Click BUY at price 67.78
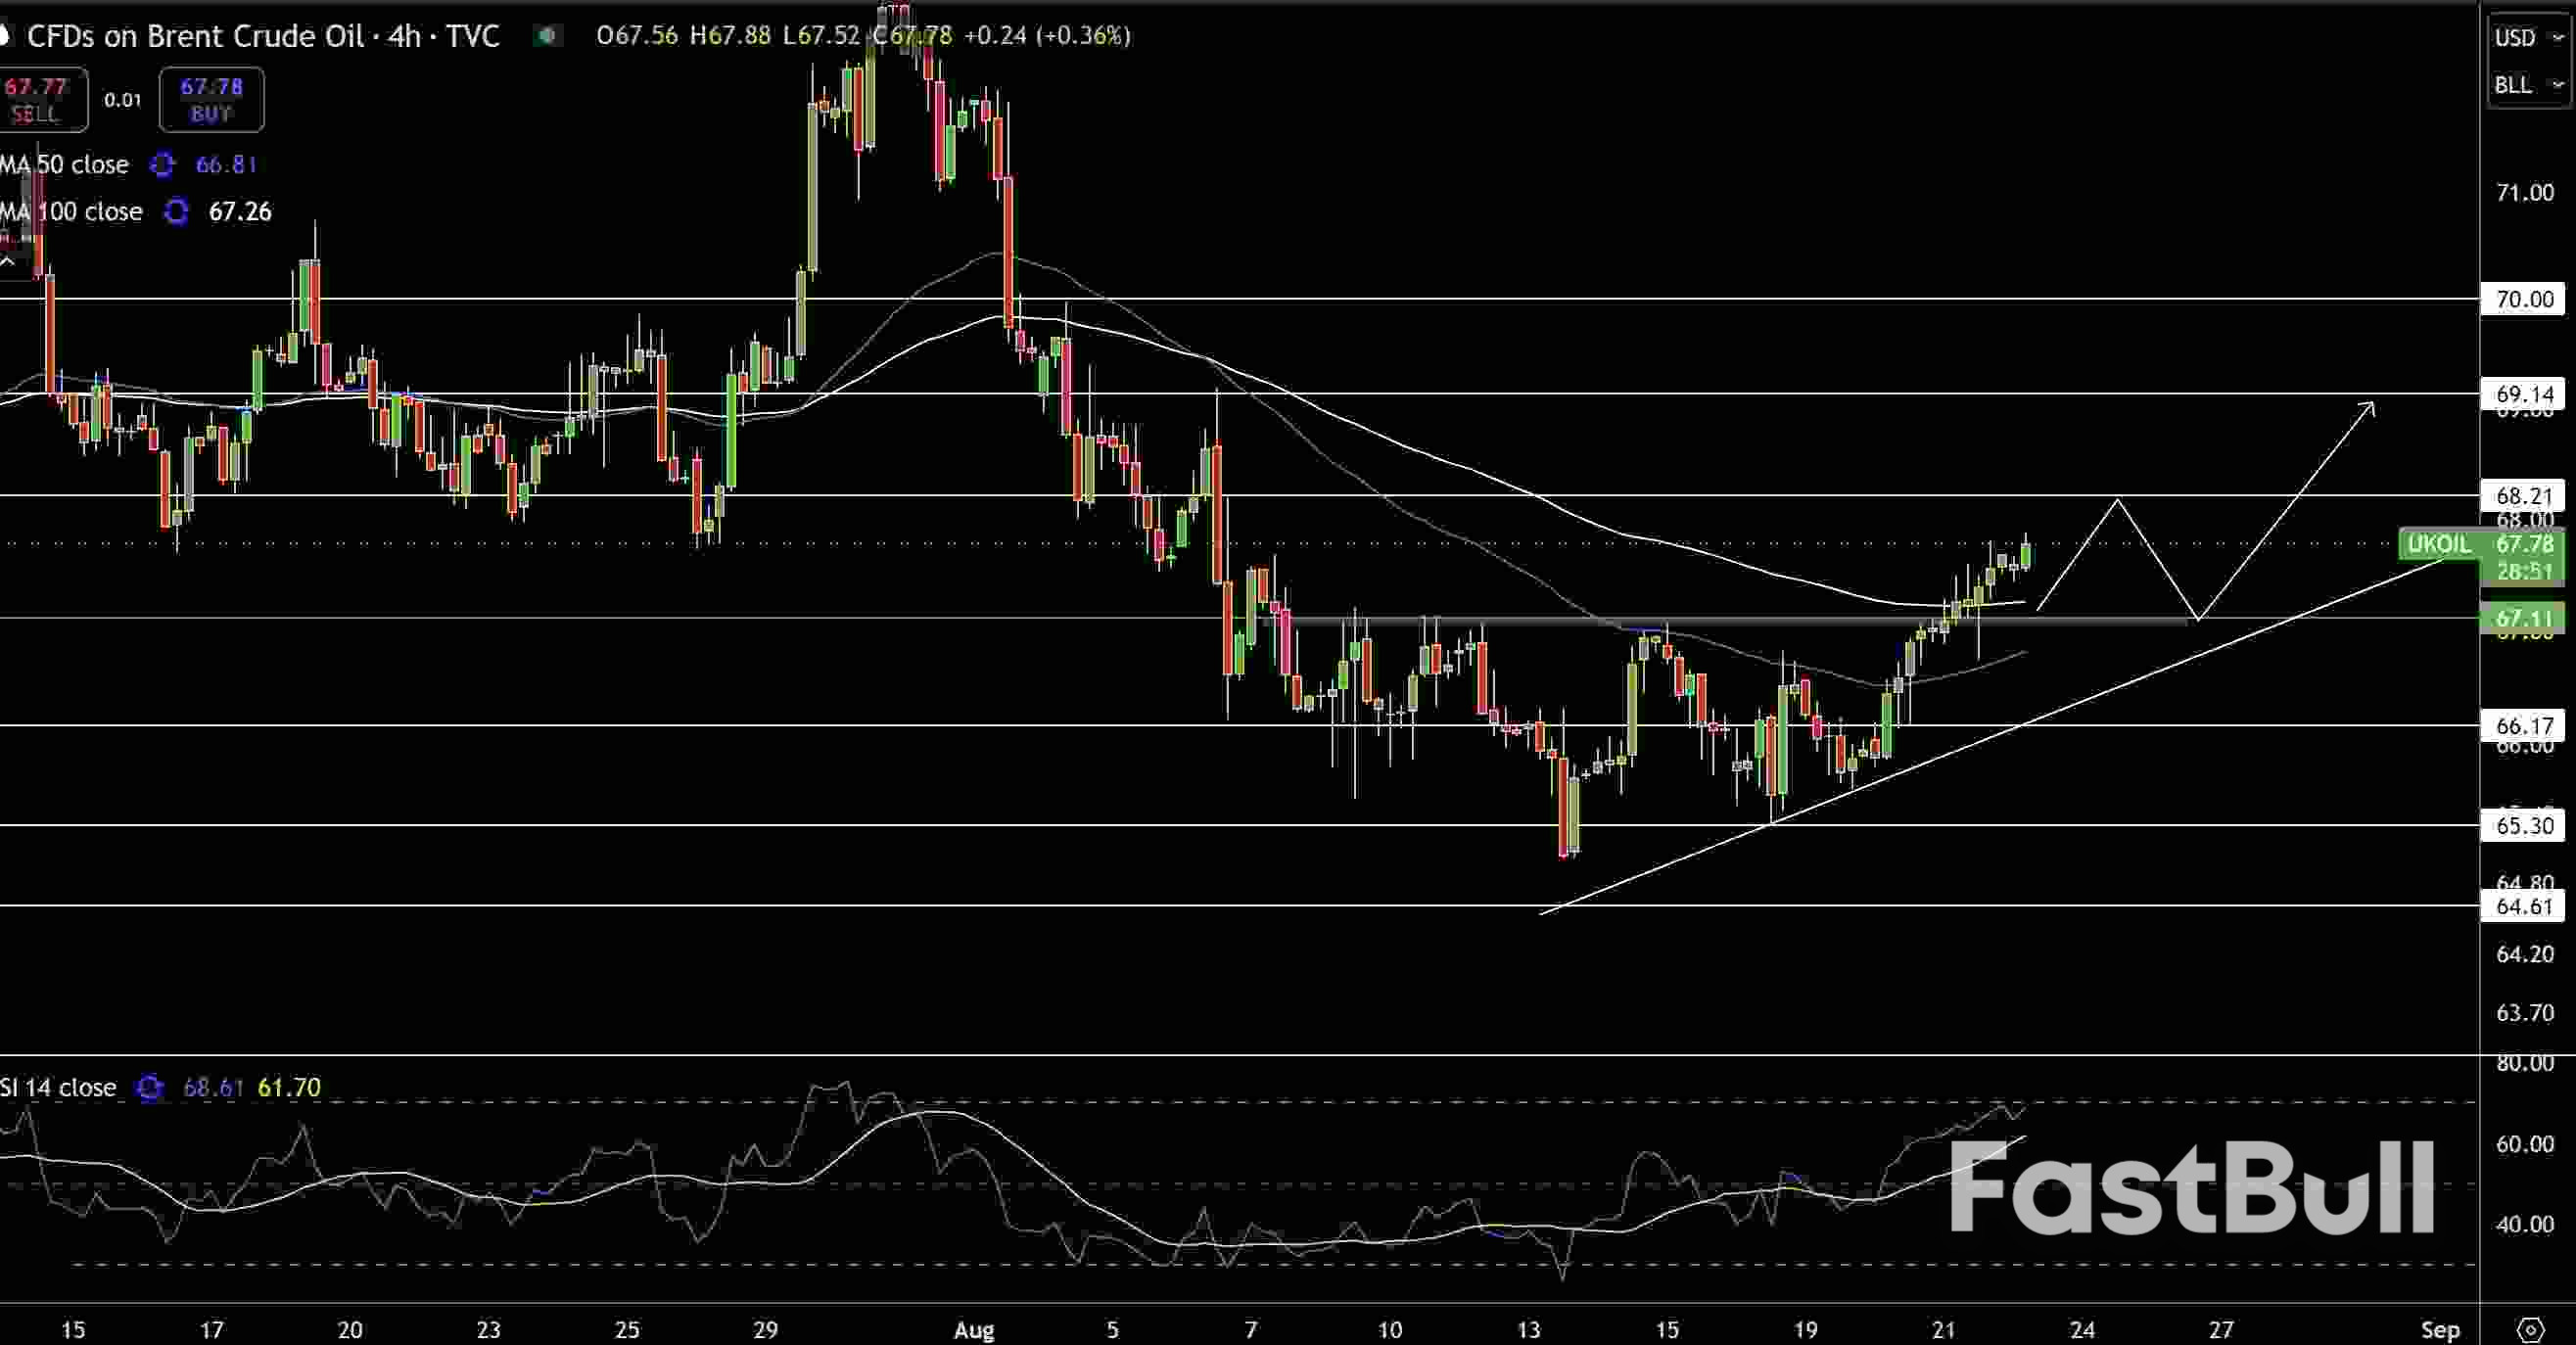The width and height of the screenshot is (2576, 1345). [211, 99]
